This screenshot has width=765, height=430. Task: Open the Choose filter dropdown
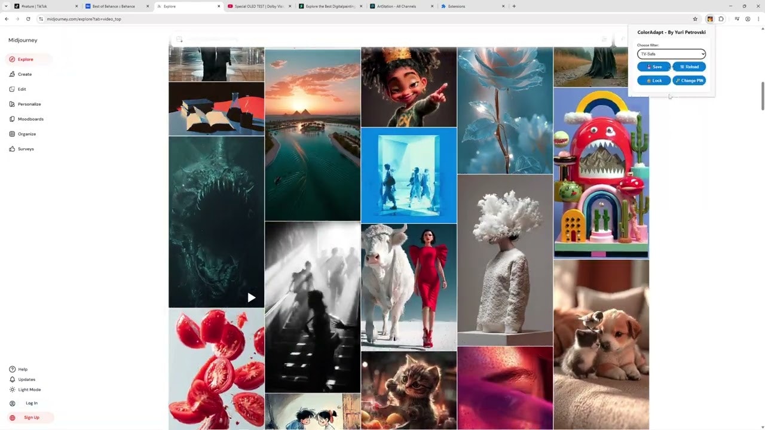[671, 54]
